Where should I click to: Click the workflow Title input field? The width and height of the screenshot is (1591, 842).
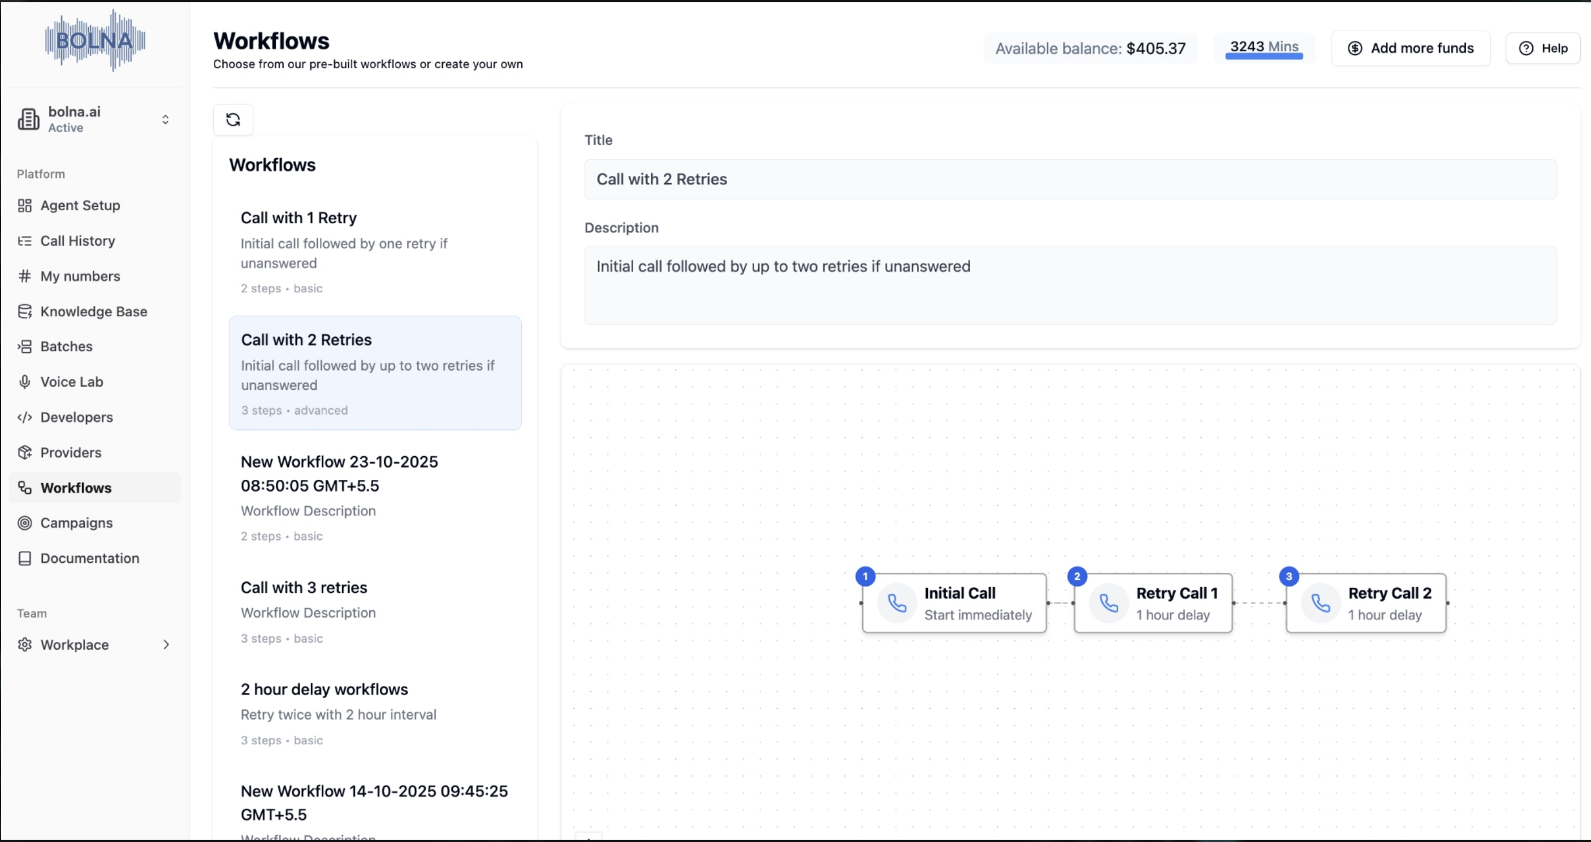pos(1070,179)
